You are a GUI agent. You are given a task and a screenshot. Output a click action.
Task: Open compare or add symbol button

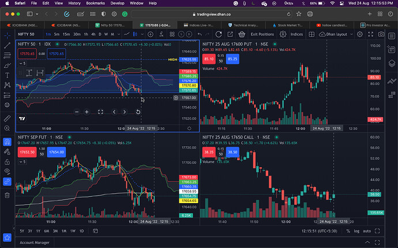tap(151, 34)
